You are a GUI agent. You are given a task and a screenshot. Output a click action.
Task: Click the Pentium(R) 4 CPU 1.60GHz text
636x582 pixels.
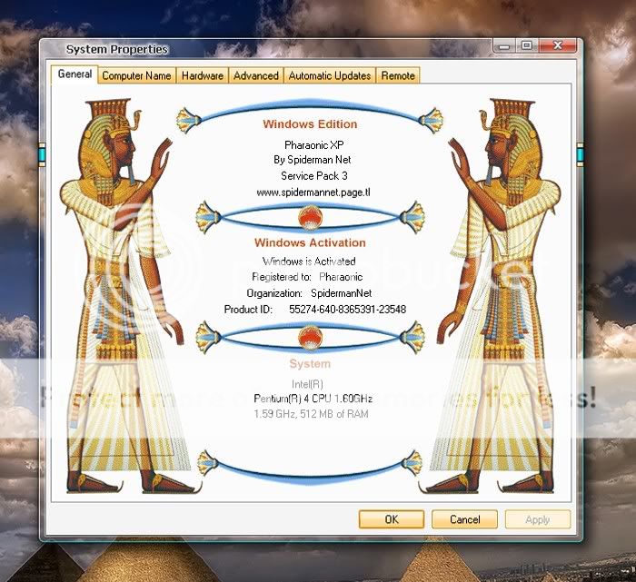click(x=313, y=399)
